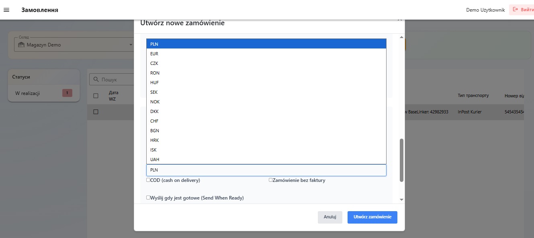
Task: Toggle Wyślij gdy jest gotowe checkbox
Action: tap(148, 198)
